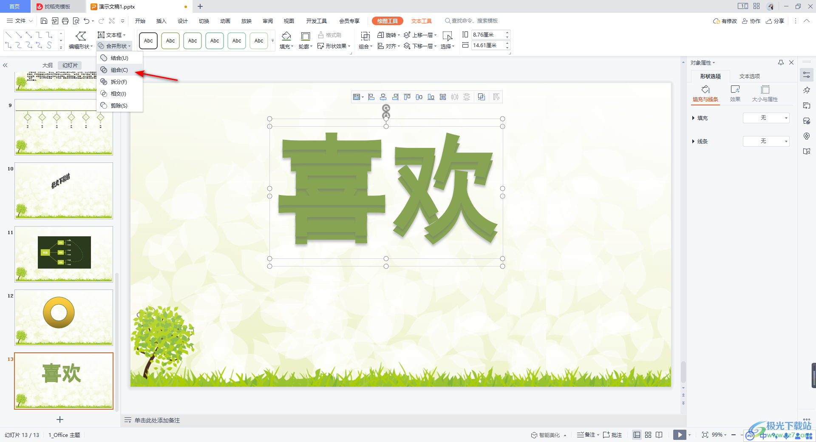Click the group-objects icon in floating toolbar
The width and height of the screenshot is (816, 442).
[482, 97]
